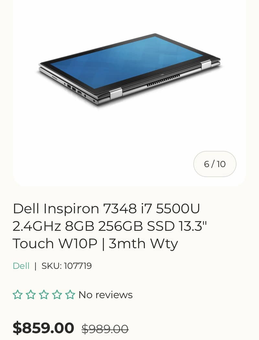Rate one star with first star icon
This screenshot has height=340, width=259.
point(17,294)
